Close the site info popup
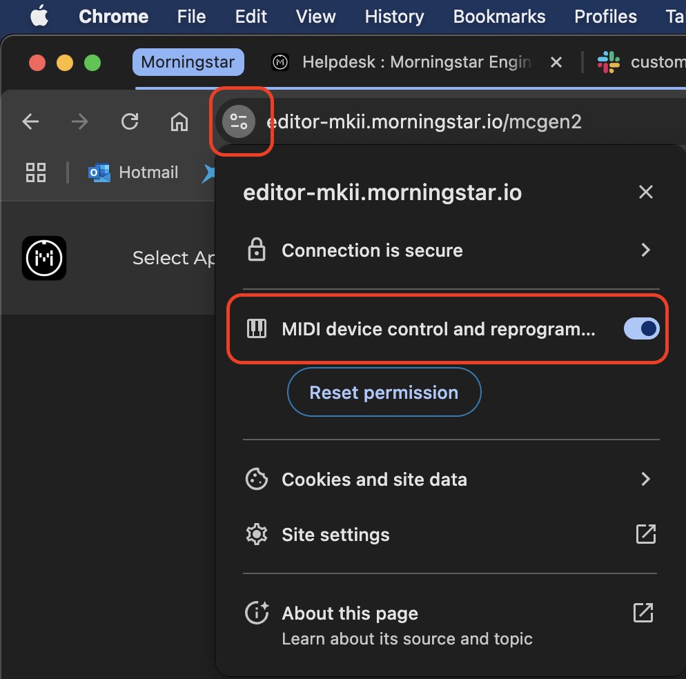The width and height of the screenshot is (686, 679). pos(645,193)
